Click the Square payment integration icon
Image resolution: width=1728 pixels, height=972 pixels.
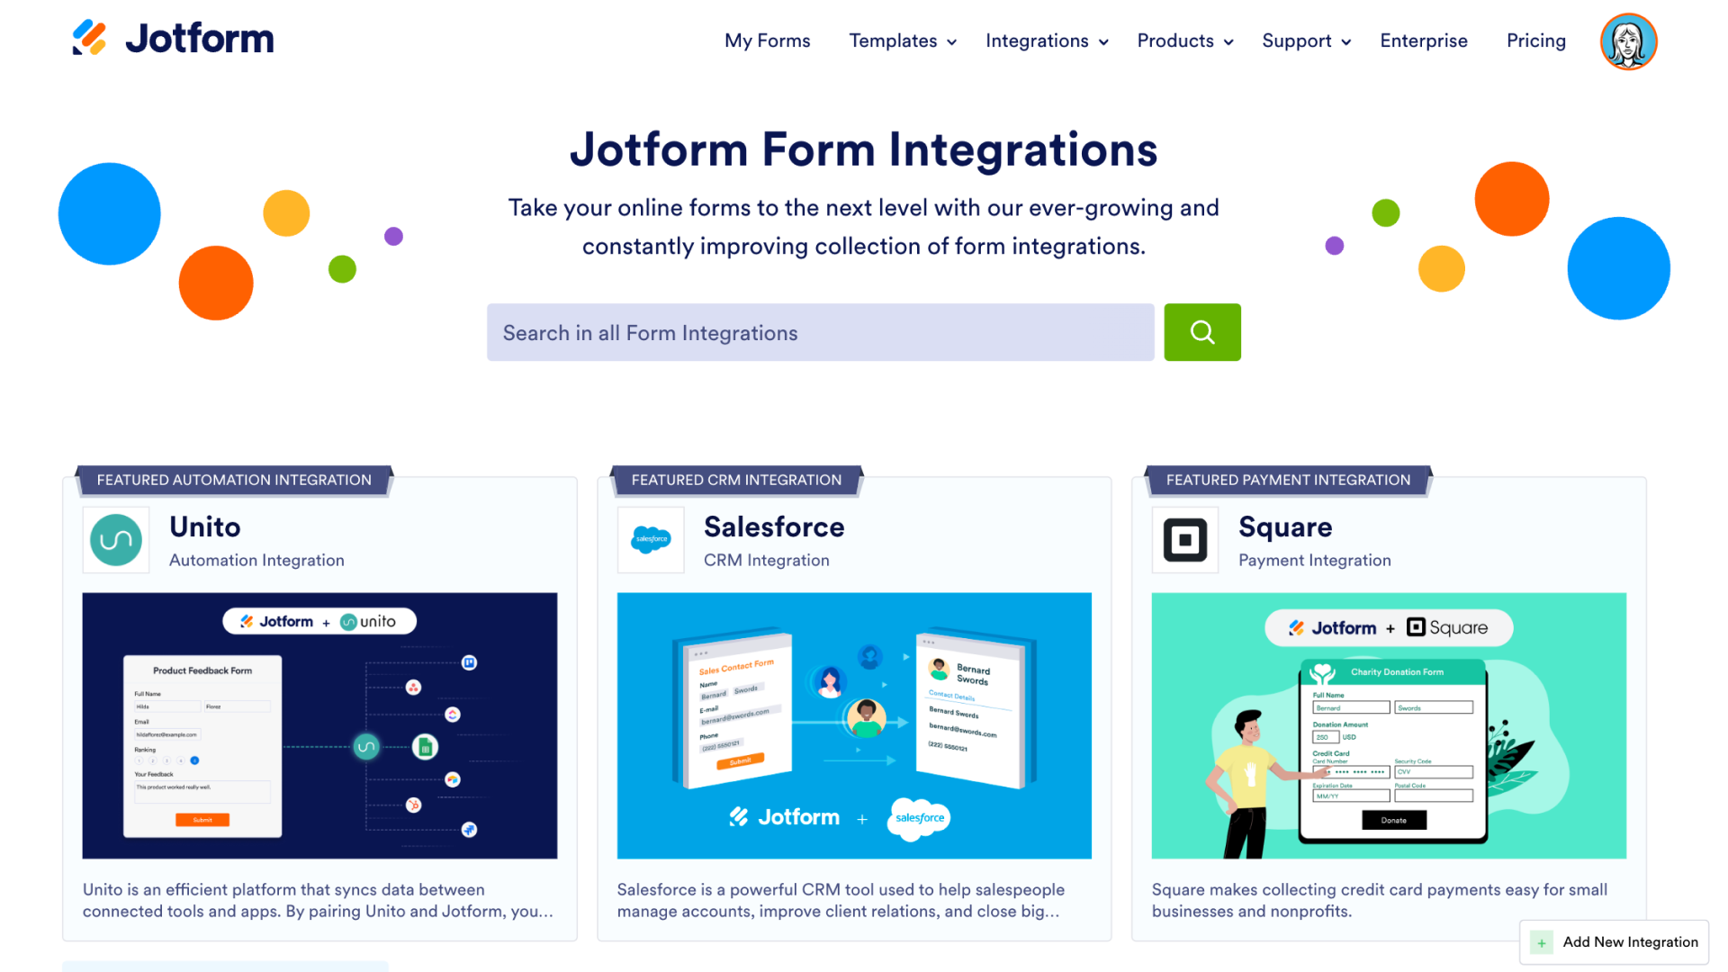1184,539
